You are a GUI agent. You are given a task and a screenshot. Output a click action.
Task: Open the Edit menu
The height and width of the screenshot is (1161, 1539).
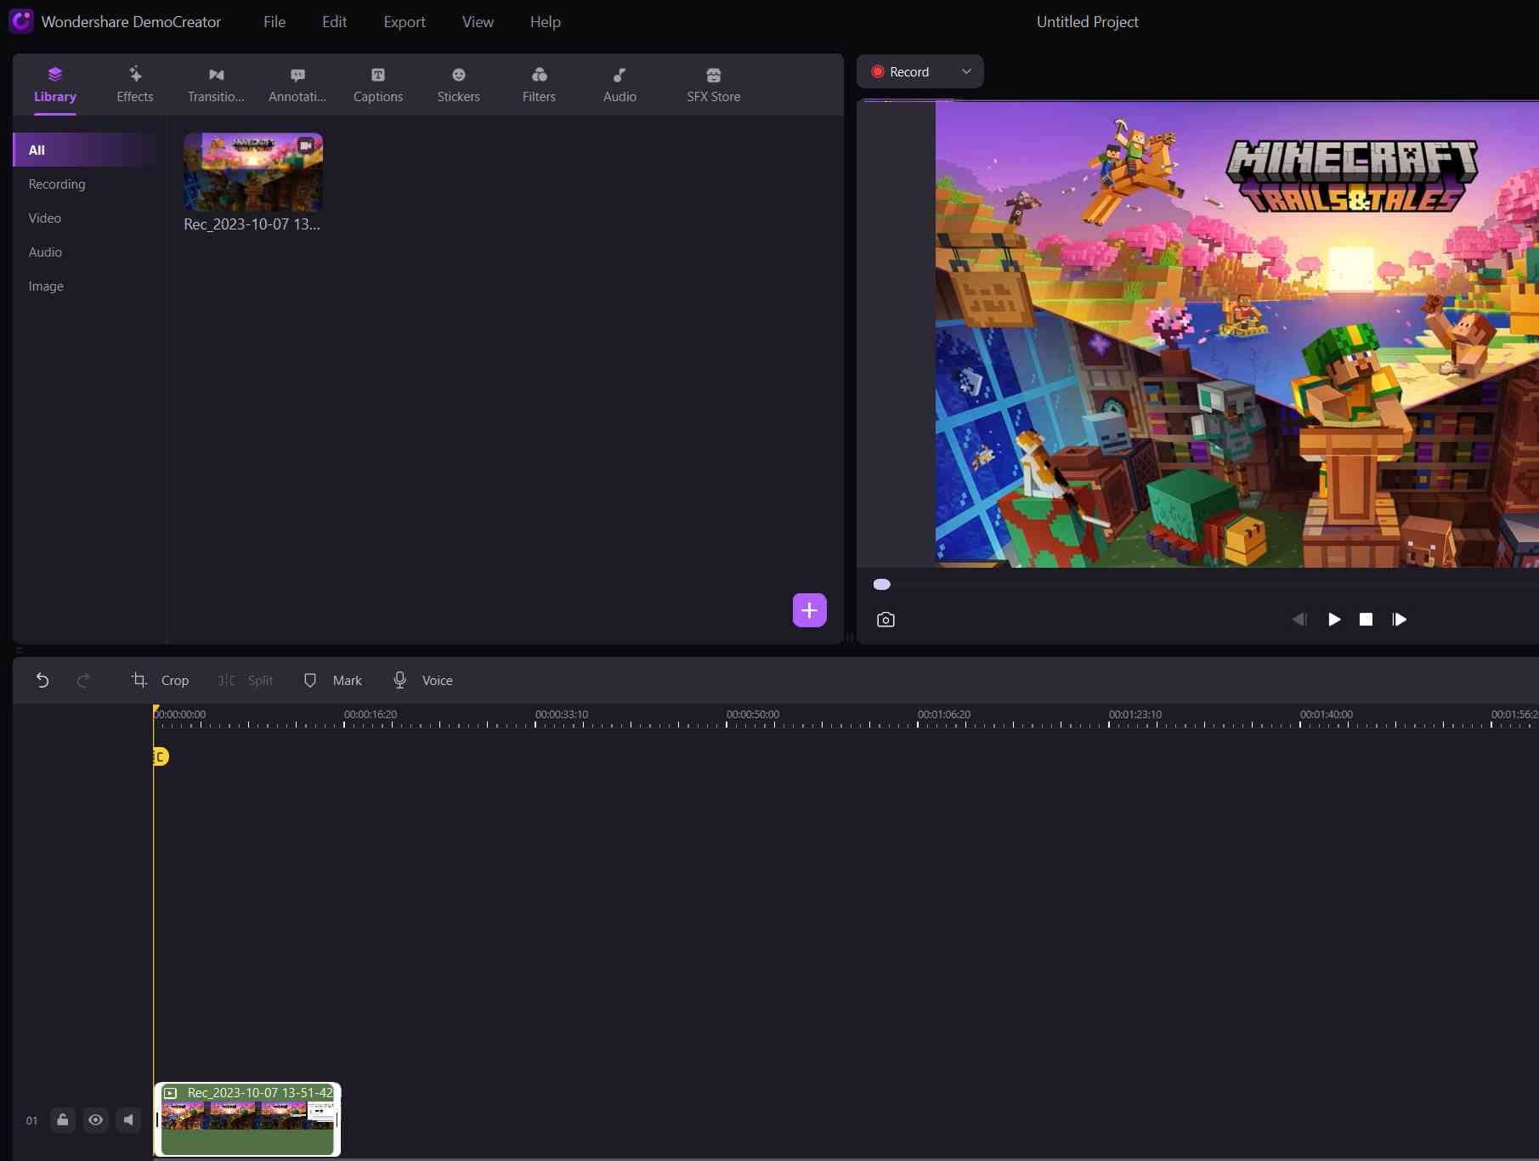coord(334,22)
